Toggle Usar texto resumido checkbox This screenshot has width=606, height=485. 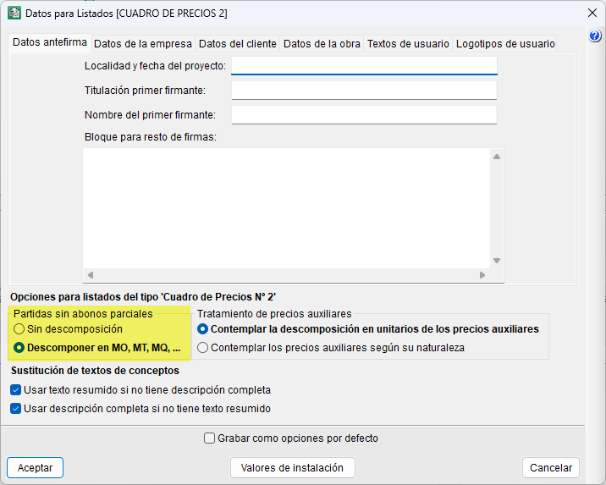[16, 390]
